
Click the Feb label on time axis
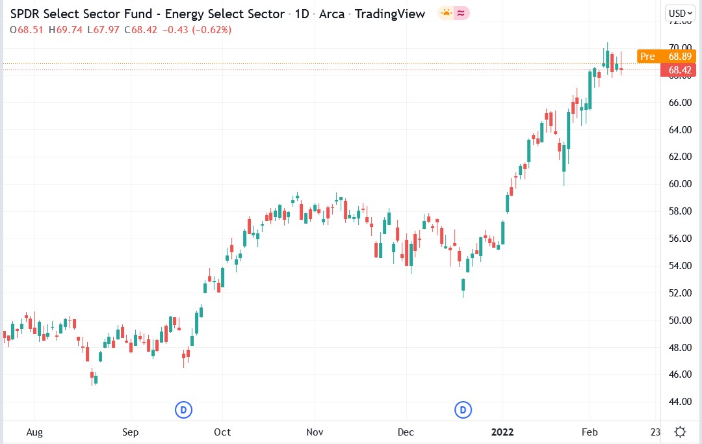pyautogui.click(x=590, y=432)
